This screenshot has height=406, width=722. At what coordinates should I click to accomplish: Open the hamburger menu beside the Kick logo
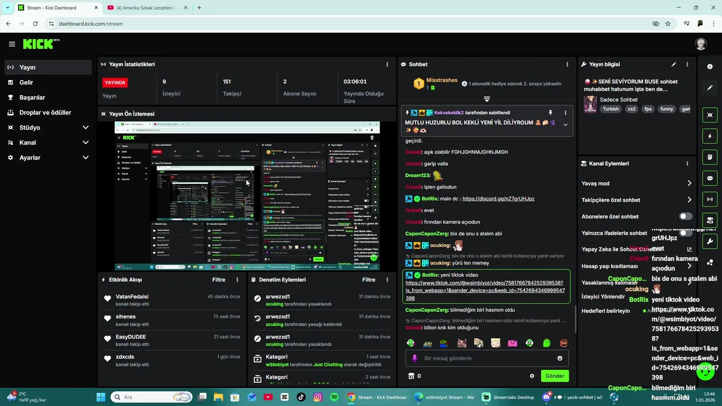tap(12, 44)
